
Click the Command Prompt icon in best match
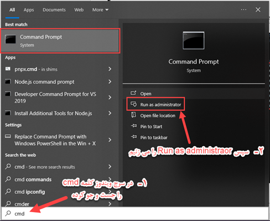pos(11,39)
